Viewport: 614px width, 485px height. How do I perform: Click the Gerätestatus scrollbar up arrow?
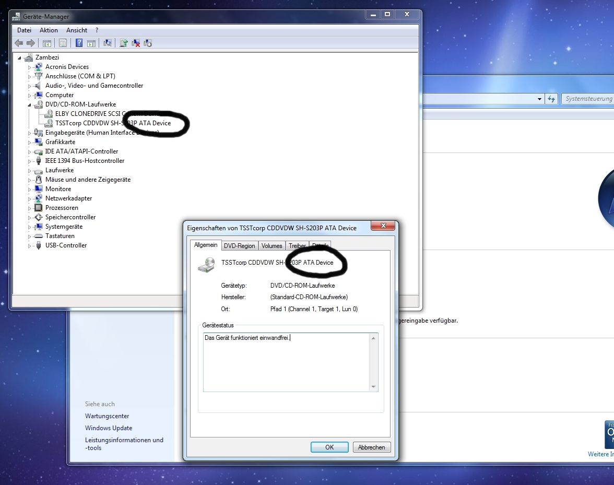(x=374, y=338)
